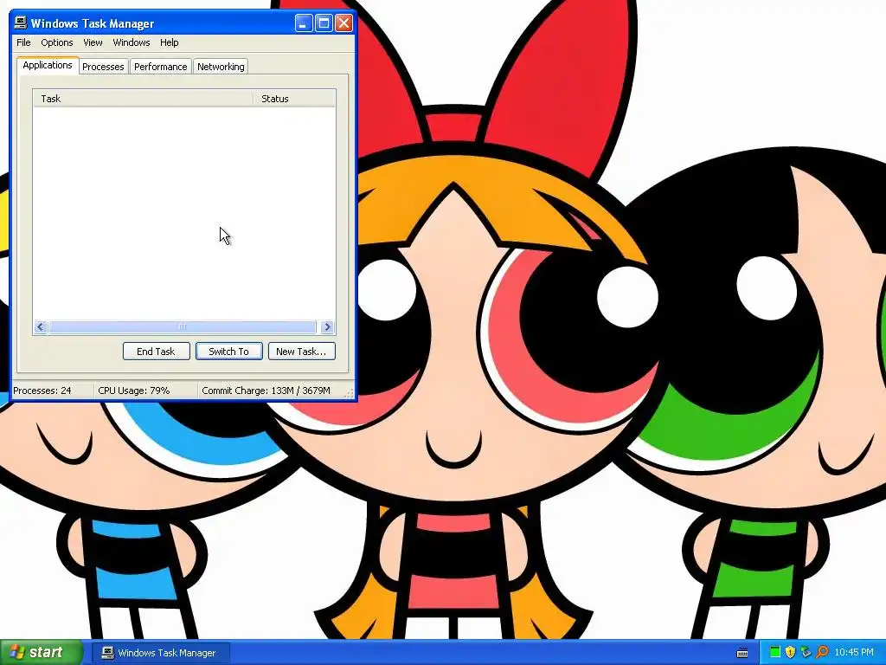
Task: Open the green CPU usage tray icon
Action: pos(775,652)
